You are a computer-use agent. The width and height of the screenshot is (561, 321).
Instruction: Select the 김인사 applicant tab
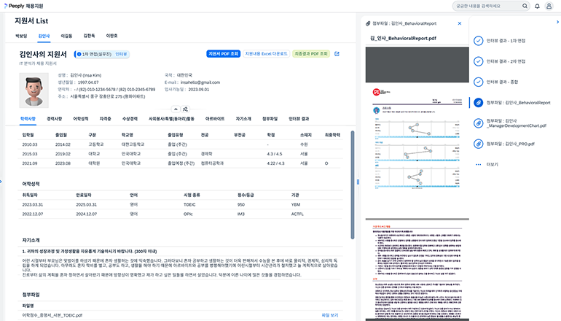44,36
